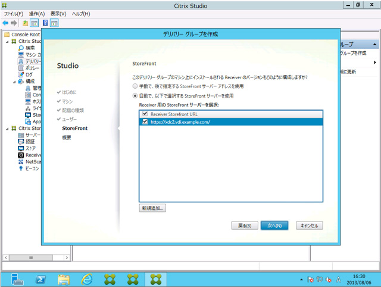Toggle the Show/Hide Action Pane icon
Screen dimensions: 381x287
pos(54,23)
